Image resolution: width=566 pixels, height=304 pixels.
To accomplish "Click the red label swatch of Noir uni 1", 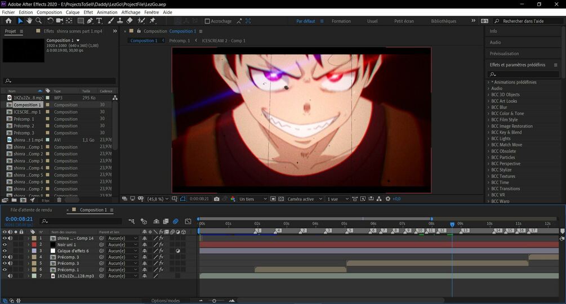I will click(x=34, y=244).
